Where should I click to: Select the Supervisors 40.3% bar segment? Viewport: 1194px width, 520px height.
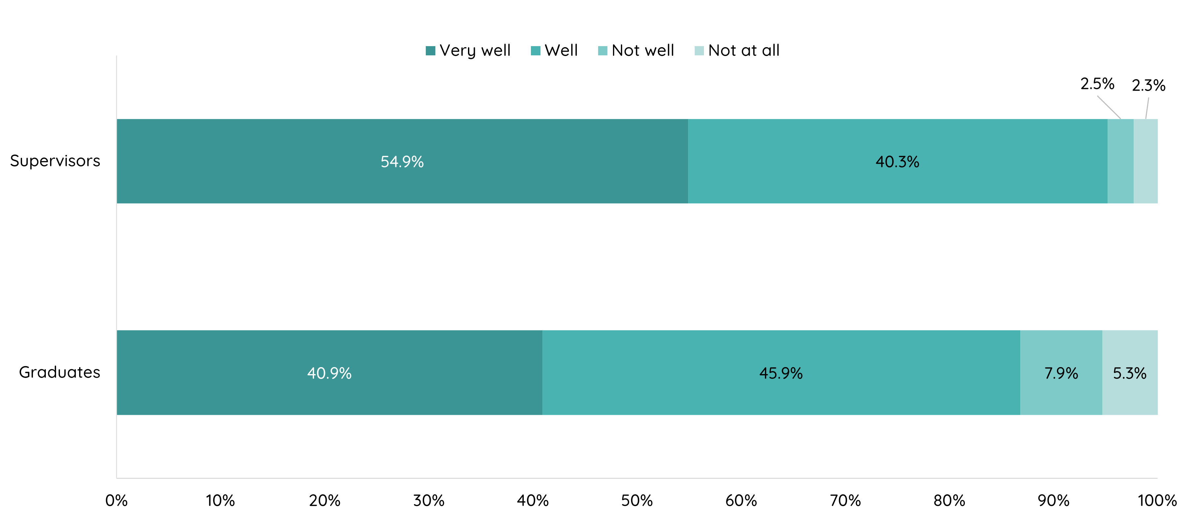pos(897,161)
